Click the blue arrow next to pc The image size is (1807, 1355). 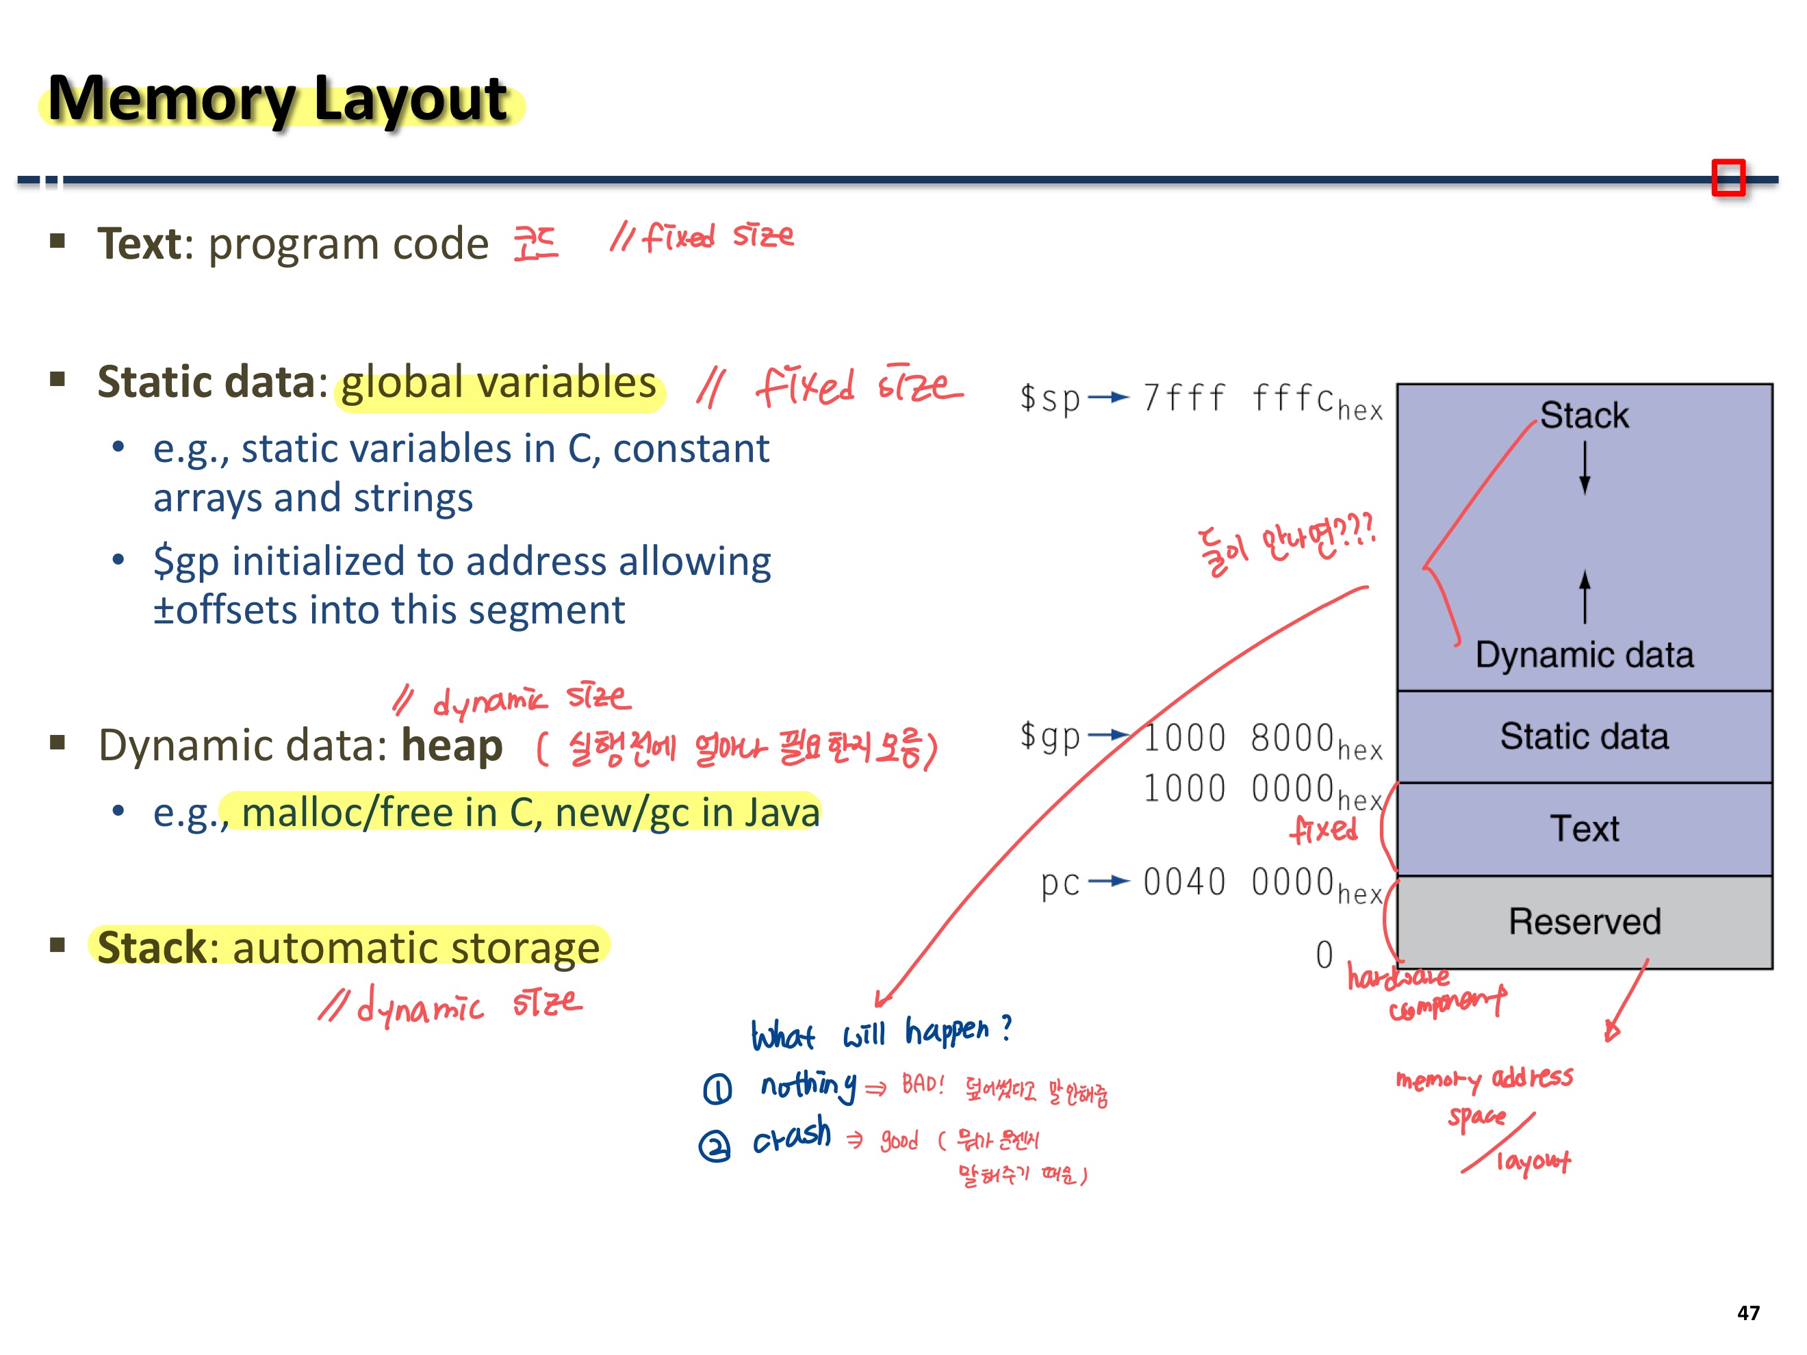tap(1109, 881)
